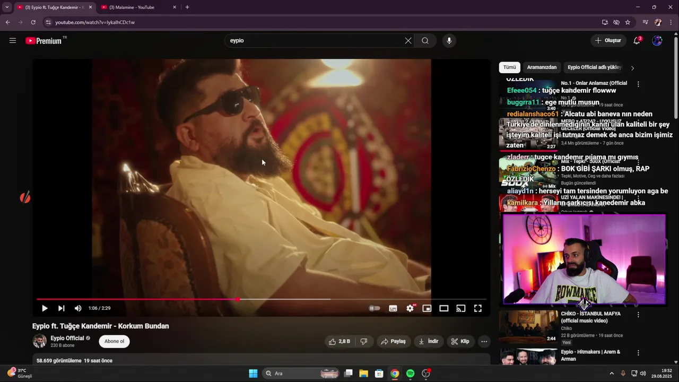Mute the video volume
This screenshot has width=679, height=382.
point(78,308)
